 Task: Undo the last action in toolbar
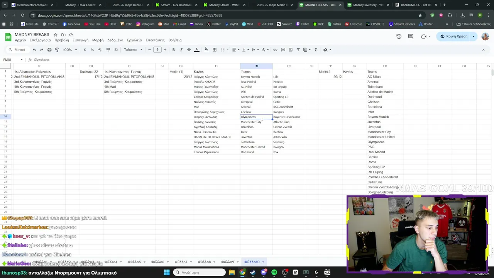tap(34, 50)
